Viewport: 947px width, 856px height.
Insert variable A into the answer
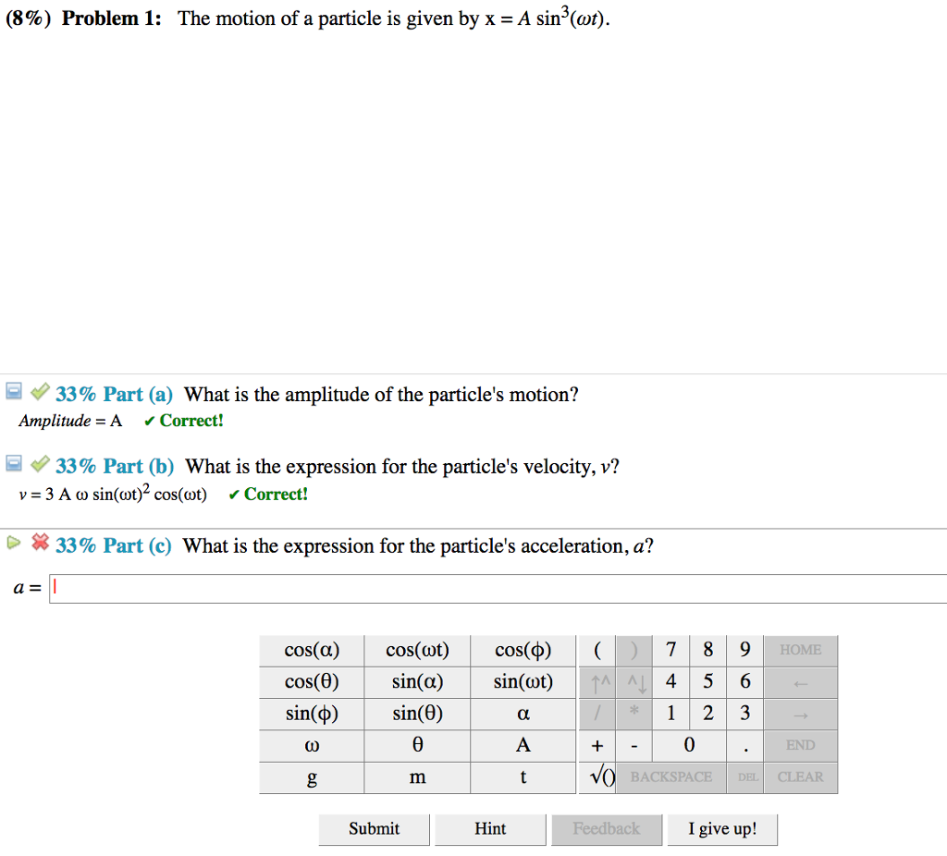click(x=522, y=745)
